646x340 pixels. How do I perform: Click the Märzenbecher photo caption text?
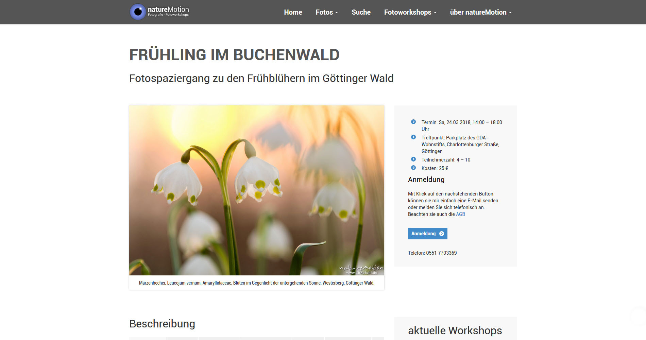pos(257,283)
